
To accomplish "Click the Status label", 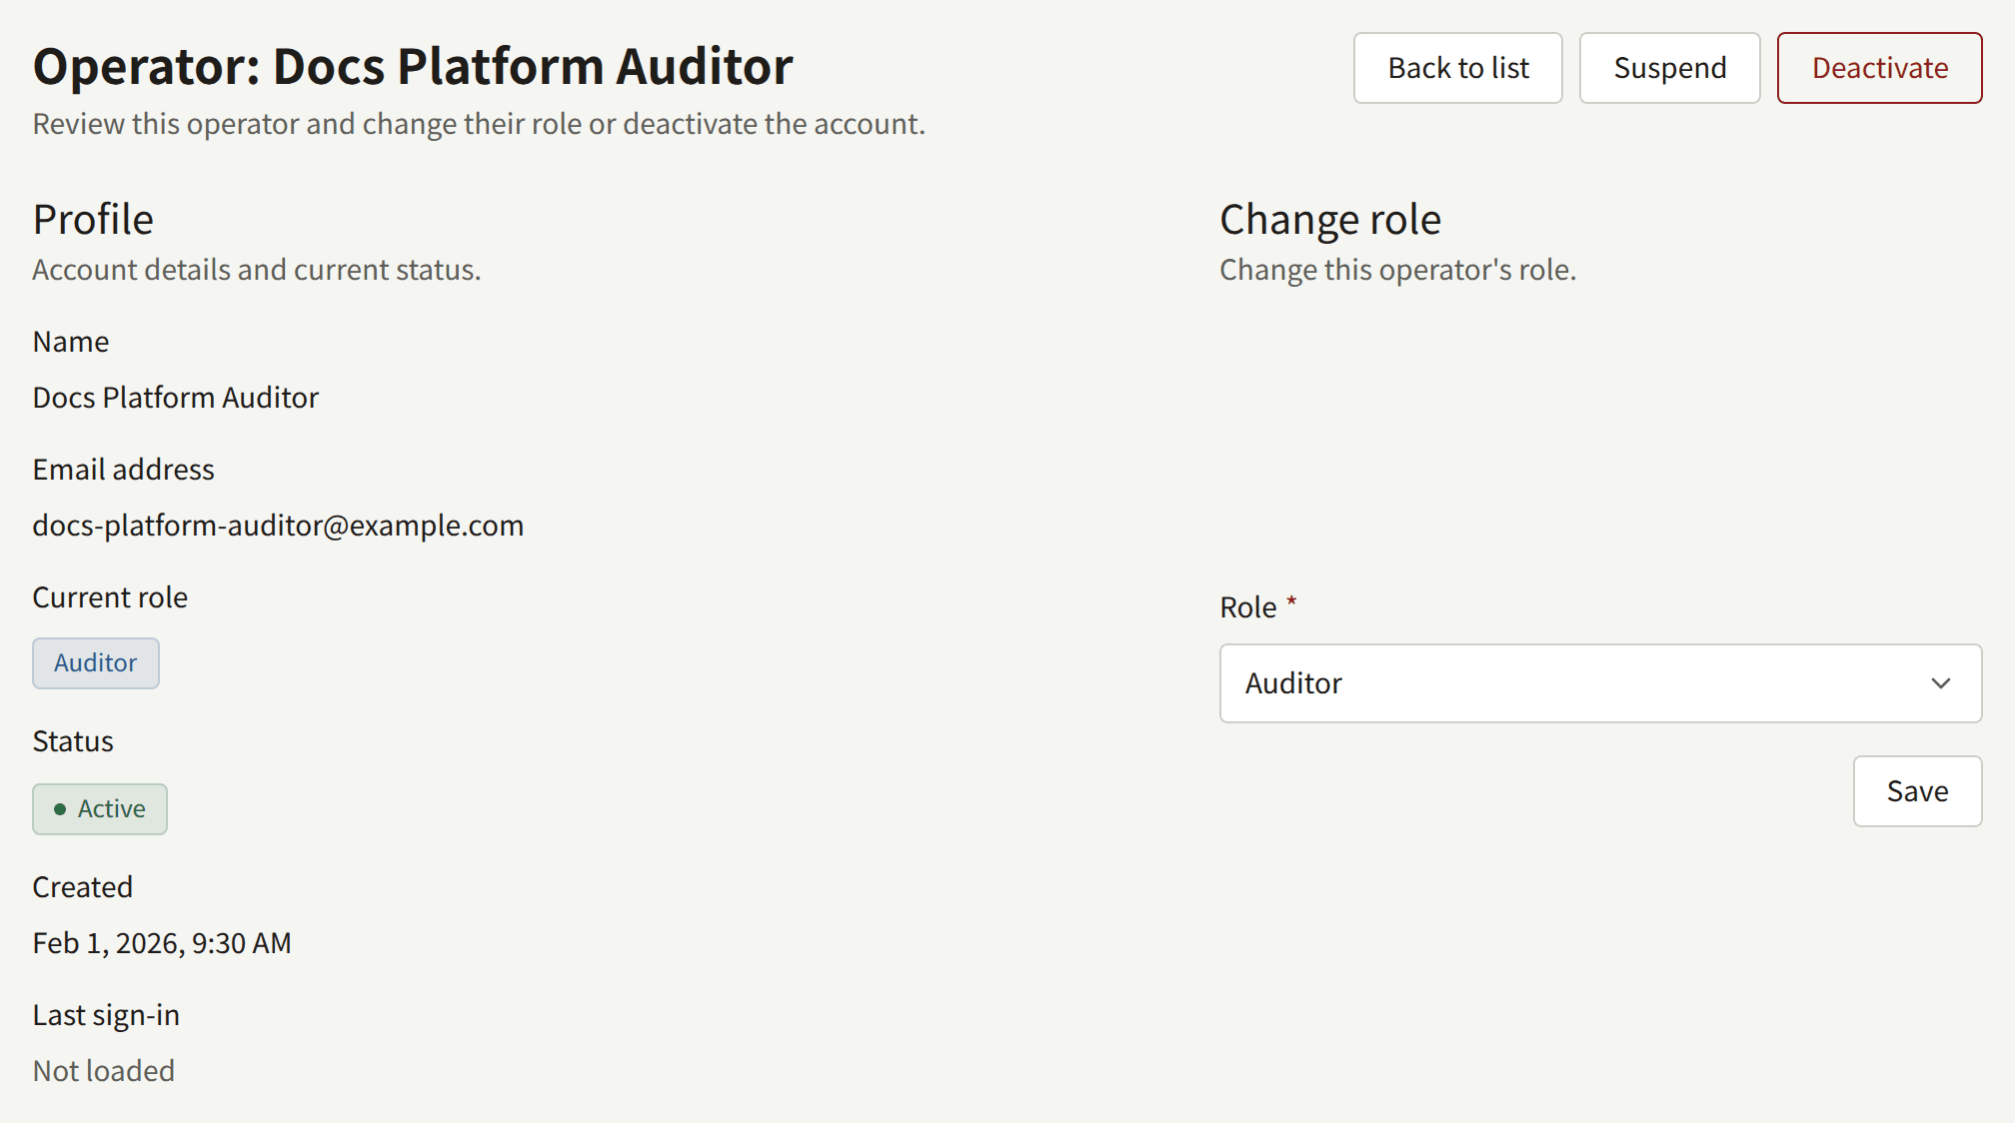I will click(73, 741).
